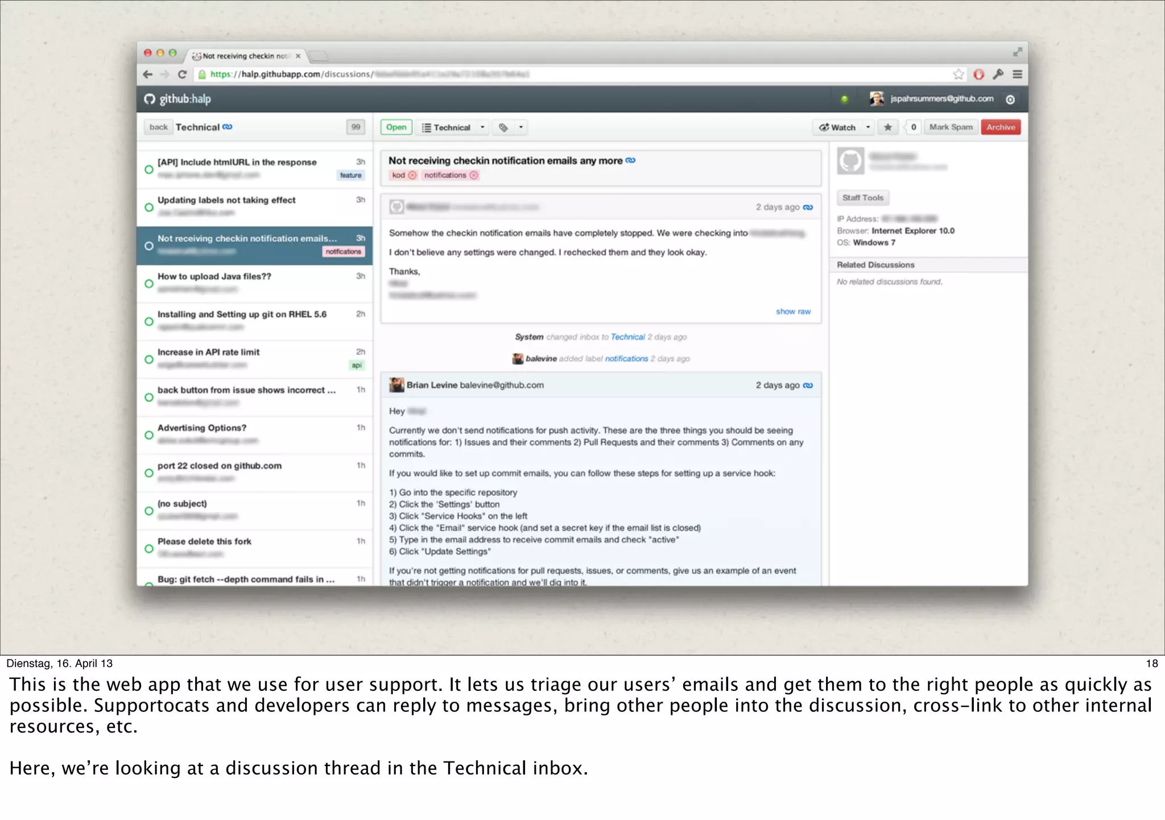Toggle status circle for RHEL 5.6 discussion
This screenshot has height=820, width=1165.
pos(149,321)
